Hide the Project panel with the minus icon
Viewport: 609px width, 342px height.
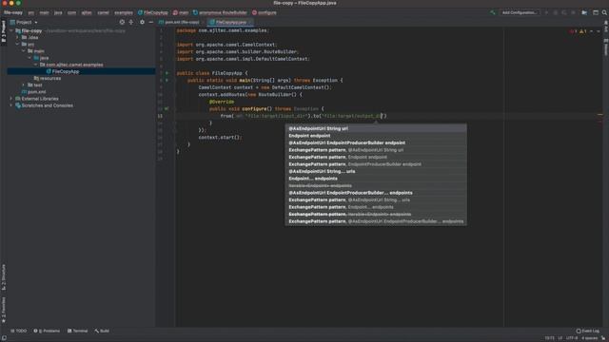[x=150, y=22]
